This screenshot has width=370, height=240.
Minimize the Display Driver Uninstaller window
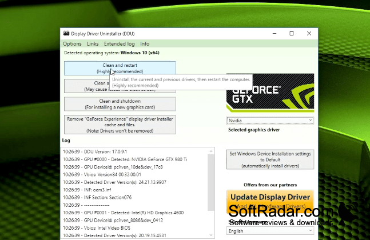click(x=274, y=34)
